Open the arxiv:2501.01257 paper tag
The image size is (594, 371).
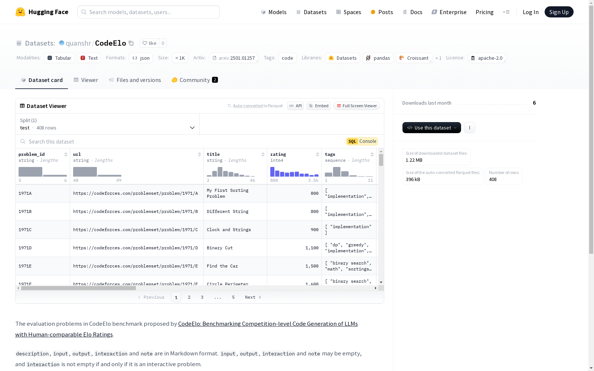click(234, 58)
